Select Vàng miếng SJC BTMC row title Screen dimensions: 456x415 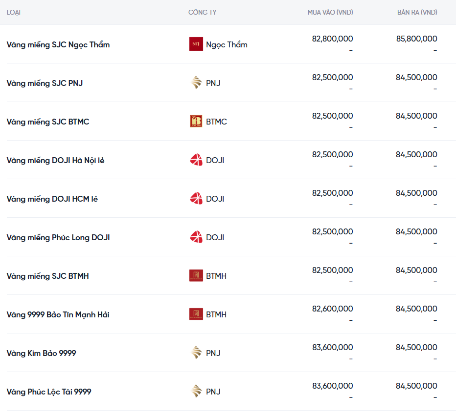click(x=47, y=122)
